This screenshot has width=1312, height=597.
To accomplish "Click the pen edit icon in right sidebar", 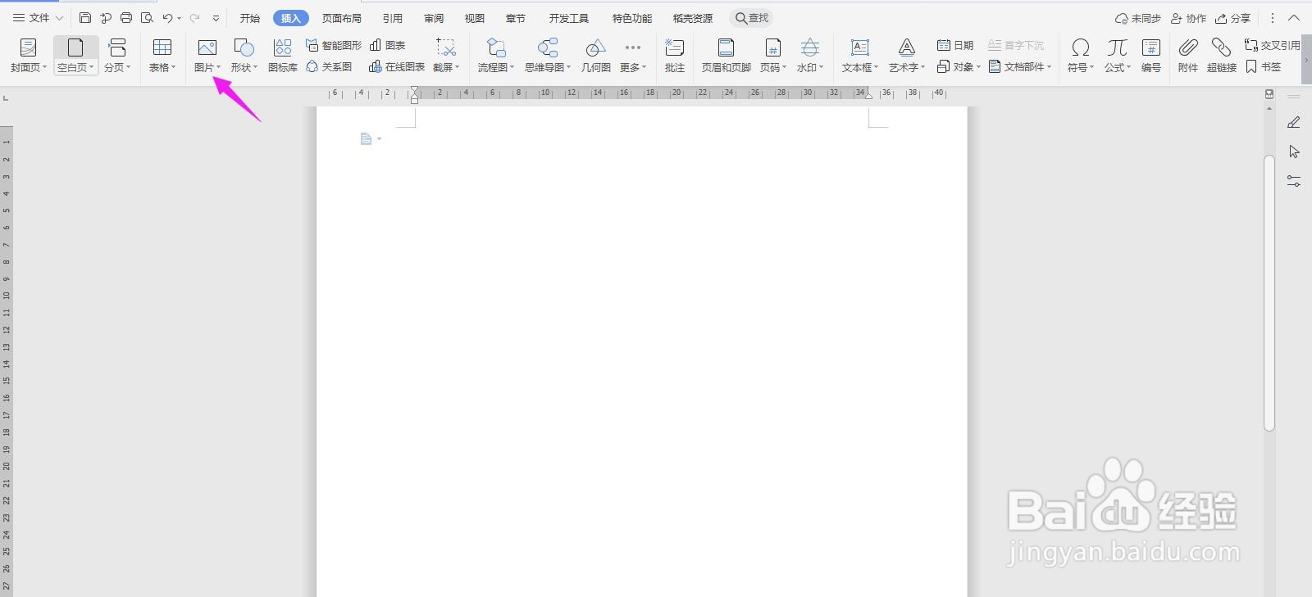I will click(x=1294, y=122).
